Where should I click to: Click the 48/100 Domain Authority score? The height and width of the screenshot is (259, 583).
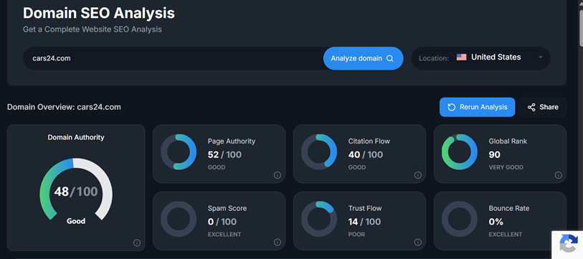click(76, 192)
